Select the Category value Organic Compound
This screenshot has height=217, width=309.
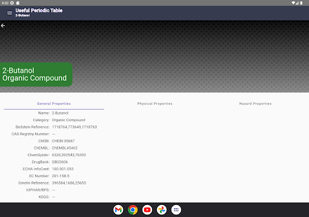click(69, 120)
